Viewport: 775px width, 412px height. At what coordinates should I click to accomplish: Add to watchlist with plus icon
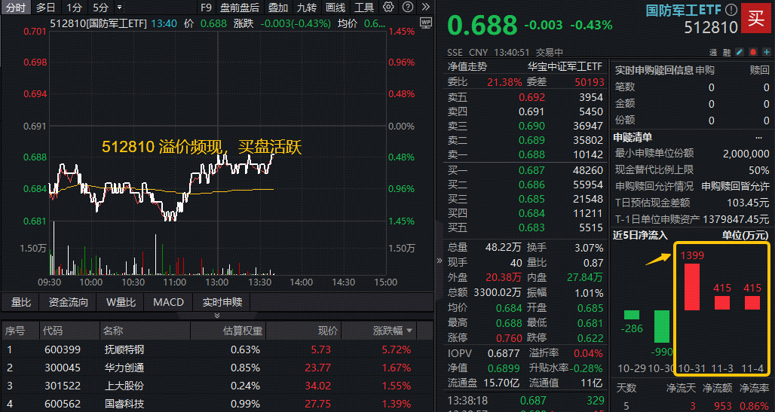tap(765, 52)
